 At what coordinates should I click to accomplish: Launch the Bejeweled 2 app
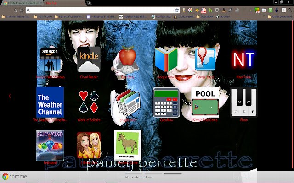50,145
